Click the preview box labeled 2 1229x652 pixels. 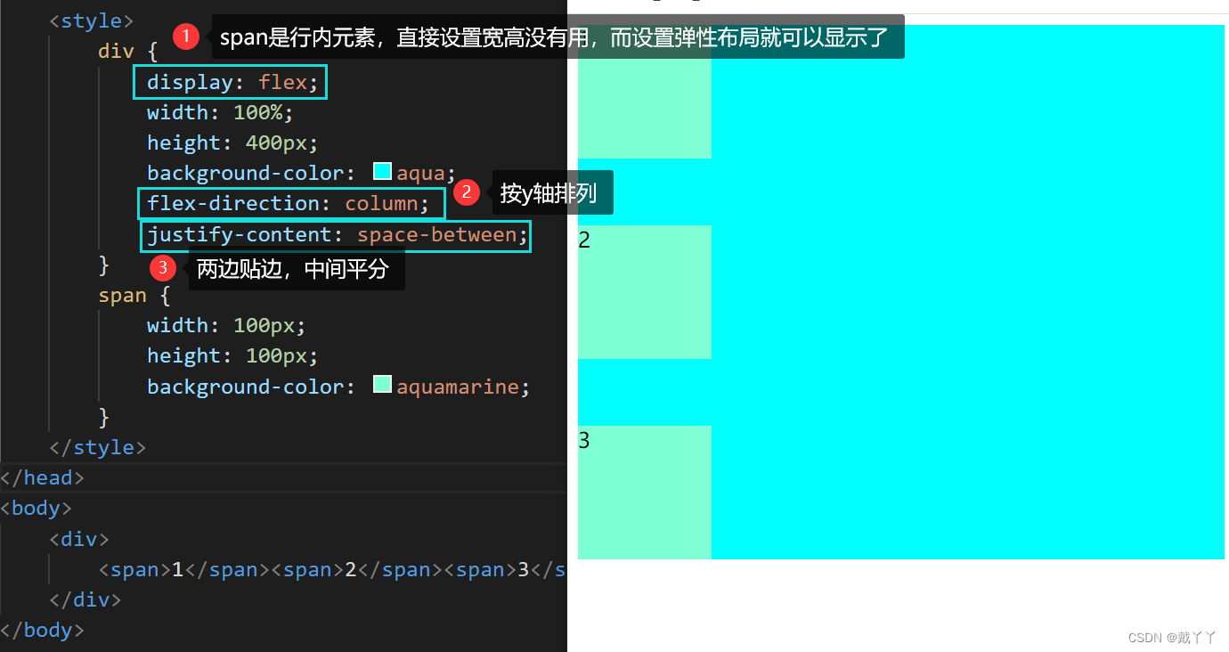coord(645,292)
